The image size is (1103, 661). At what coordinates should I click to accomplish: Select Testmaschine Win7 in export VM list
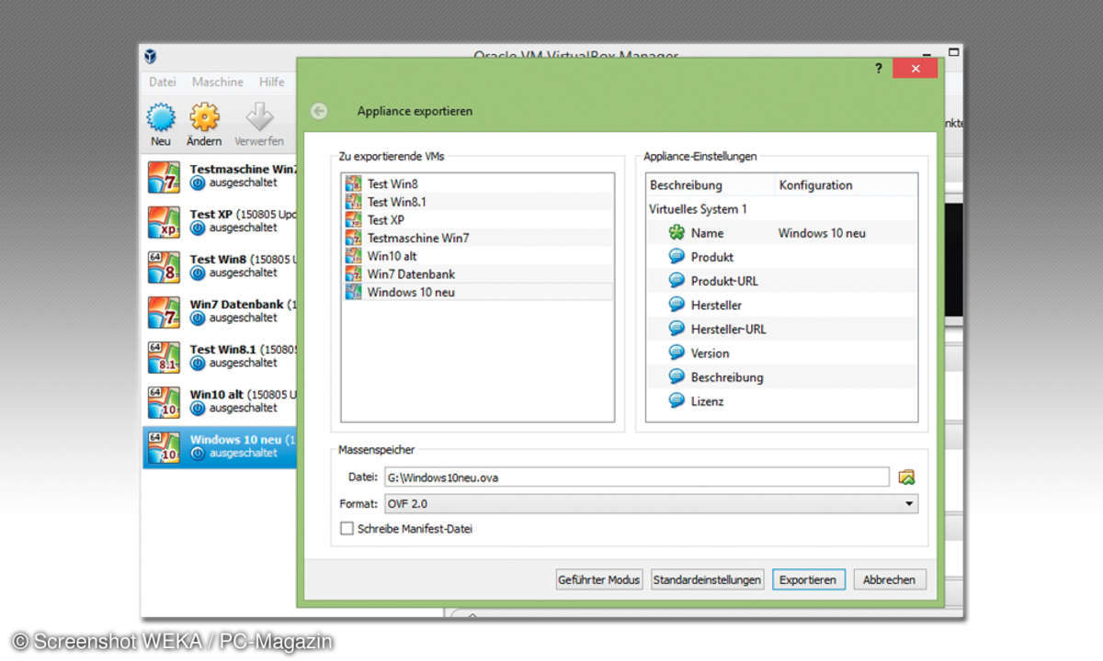click(476, 238)
